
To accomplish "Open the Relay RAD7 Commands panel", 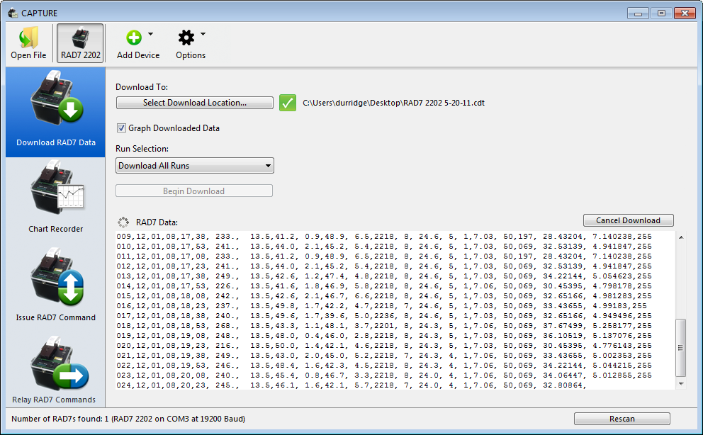I will click(55, 370).
